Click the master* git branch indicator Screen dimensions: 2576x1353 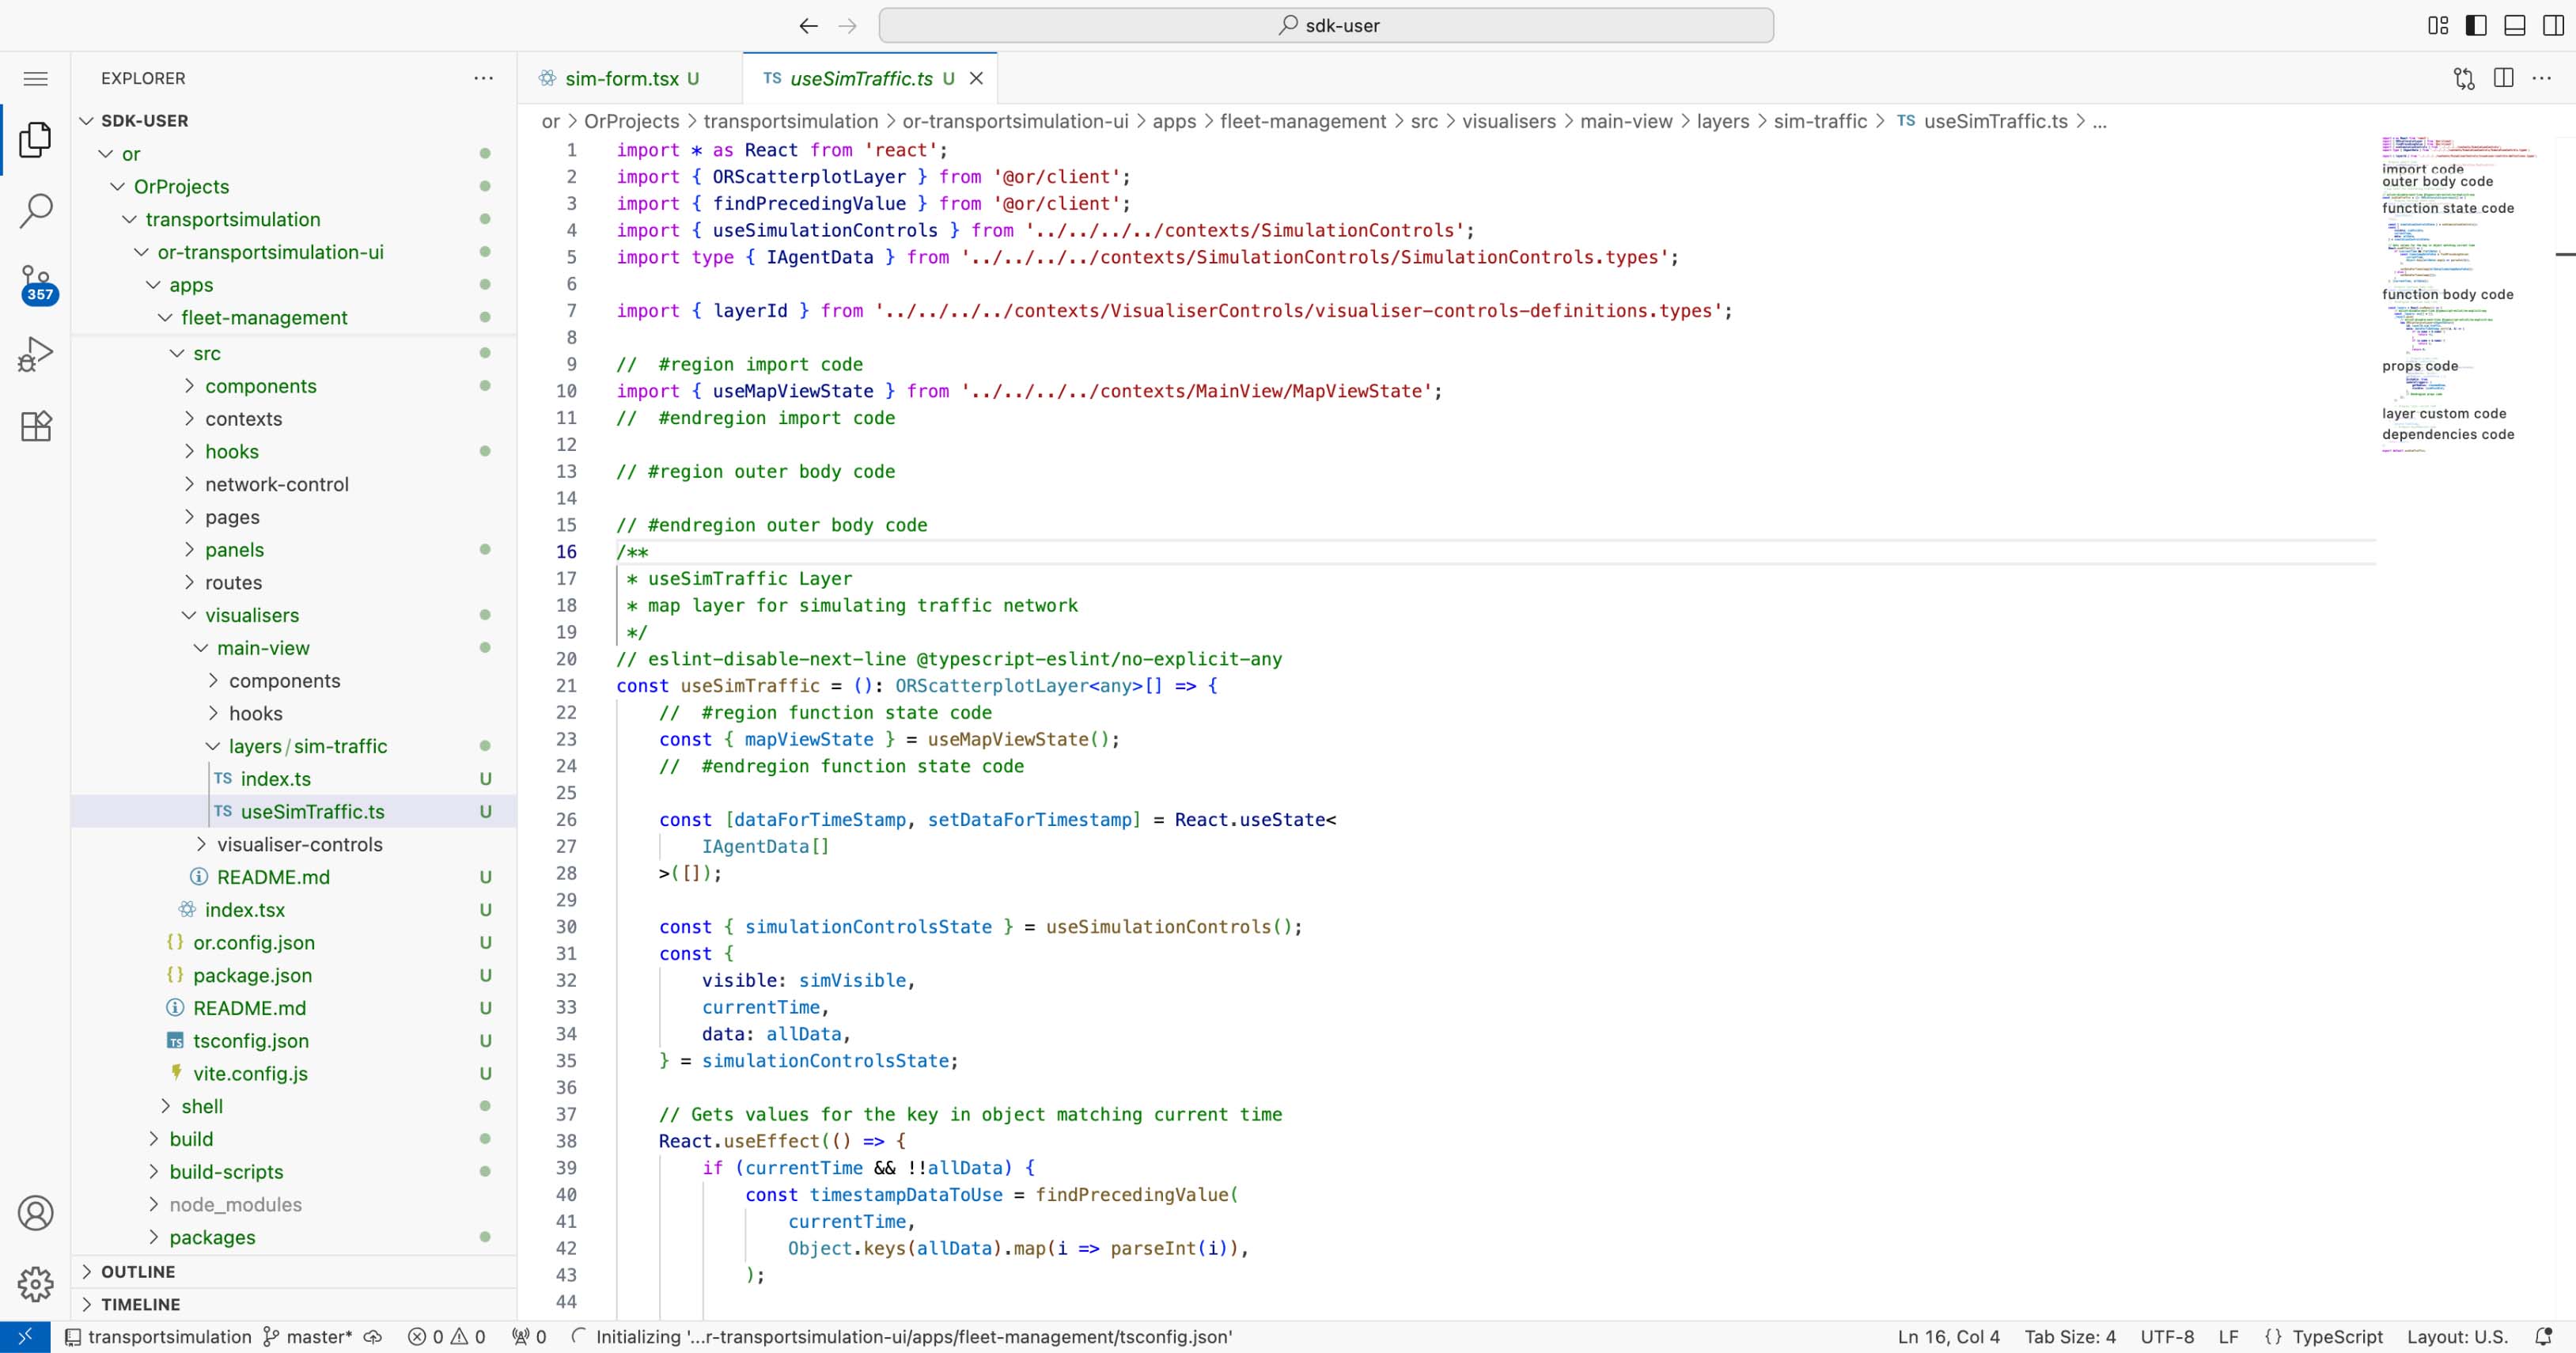pos(308,1337)
